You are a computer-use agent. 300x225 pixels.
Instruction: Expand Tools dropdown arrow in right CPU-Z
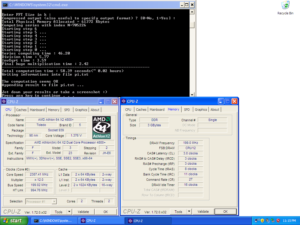189,212
